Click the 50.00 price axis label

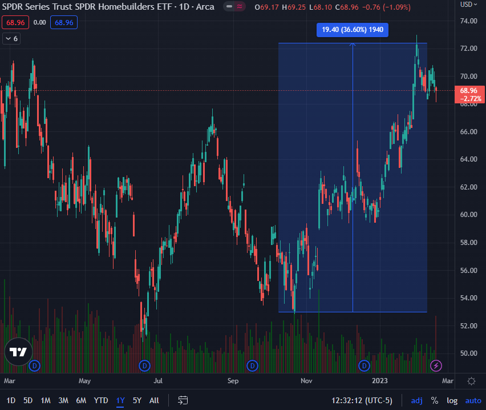click(469, 353)
